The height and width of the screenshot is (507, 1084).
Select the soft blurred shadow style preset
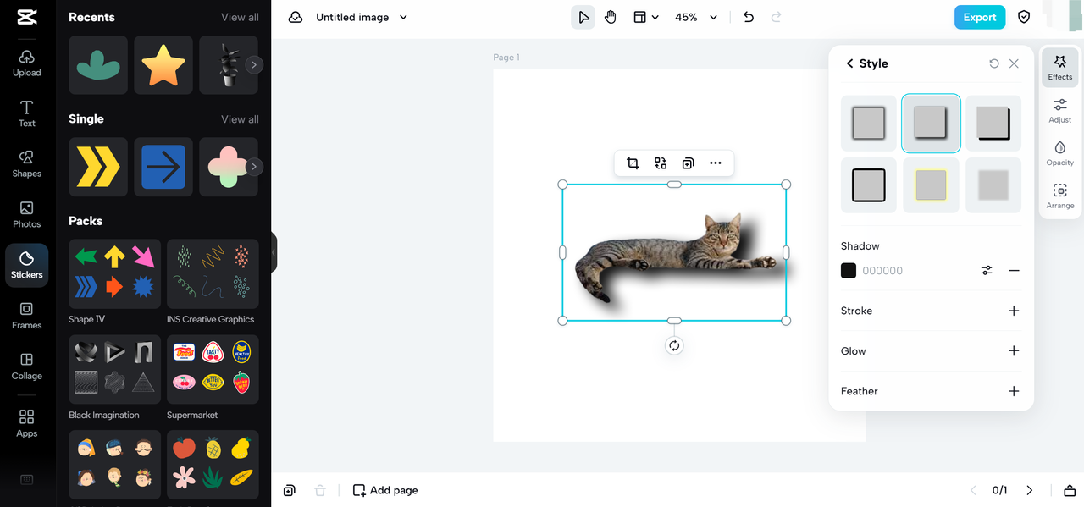(x=869, y=124)
